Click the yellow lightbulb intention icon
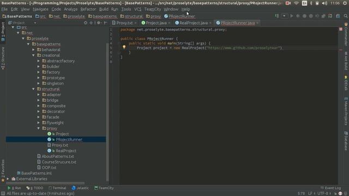Screen dimensions: 349x196 (124, 47)
